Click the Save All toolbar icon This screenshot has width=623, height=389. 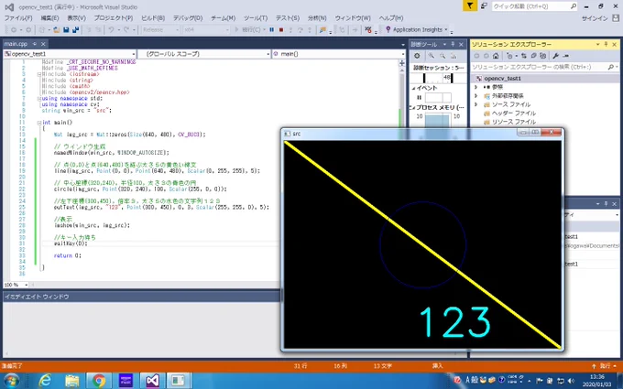tap(75, 30)
